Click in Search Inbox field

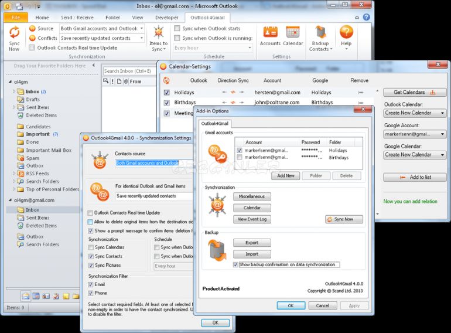pyautogui.click(x=129, y=71)
